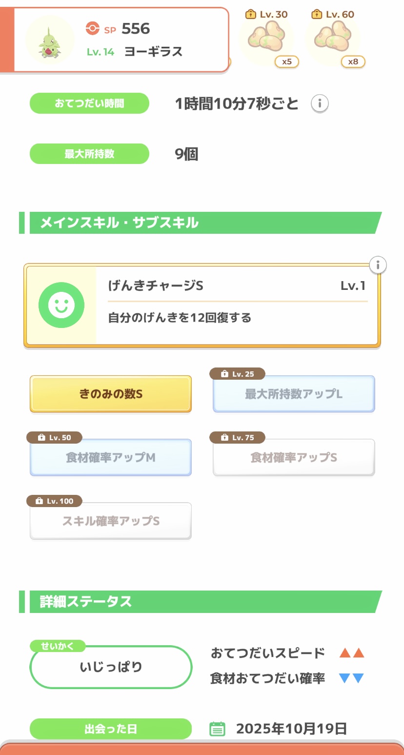This screenshot has width=404, height=755.
Task: Tap the メインスキル・サブスキル section header
Action: 200,223
